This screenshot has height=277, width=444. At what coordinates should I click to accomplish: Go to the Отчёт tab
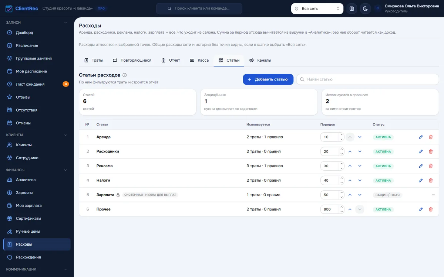(x=171, y=60)
